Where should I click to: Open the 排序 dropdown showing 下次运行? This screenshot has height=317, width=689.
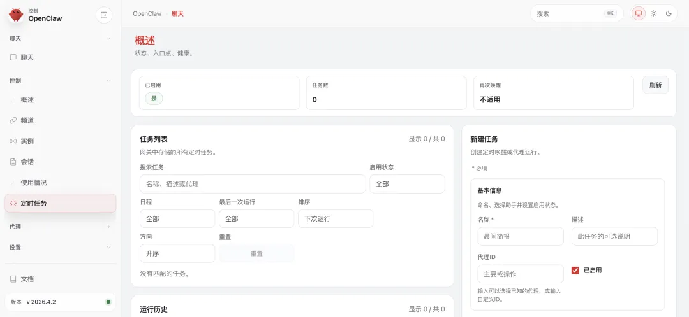pyautogui.click(x=336, y=219)
